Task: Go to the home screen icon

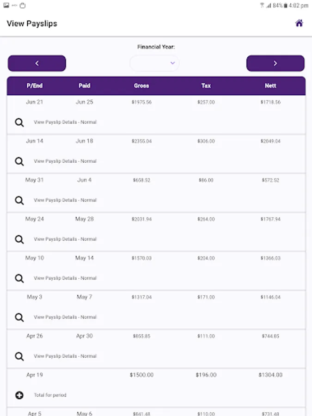Action: pyautogui.click(x=299, y=23)
